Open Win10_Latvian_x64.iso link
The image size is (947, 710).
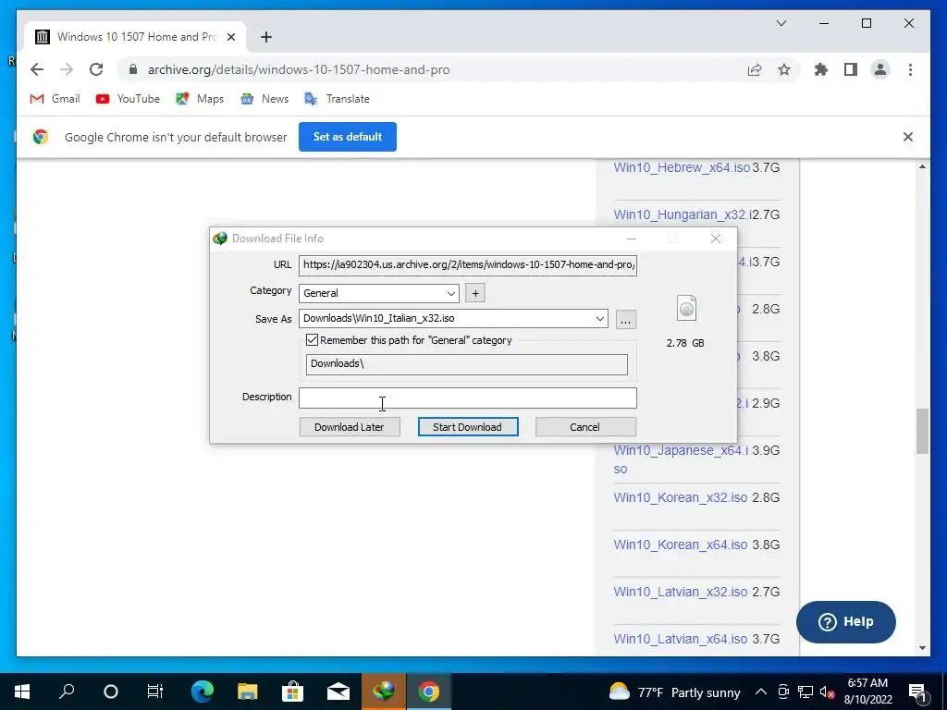pos(681,639)
